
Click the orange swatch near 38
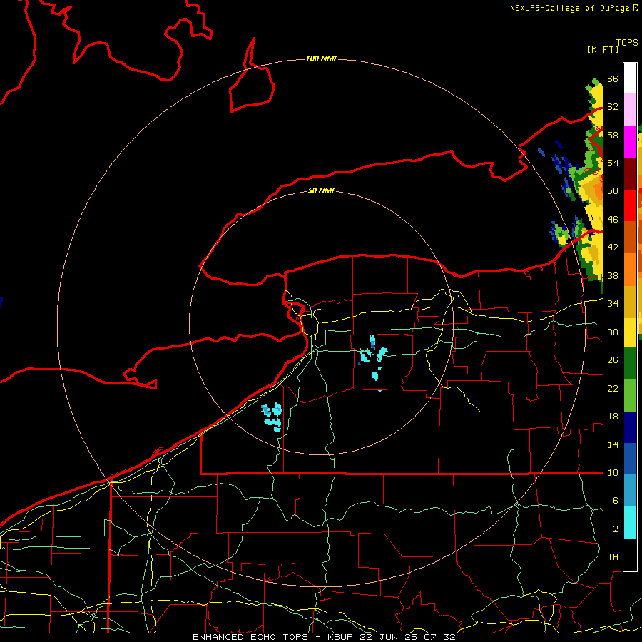pyautogui.click(x=630, y=270)
